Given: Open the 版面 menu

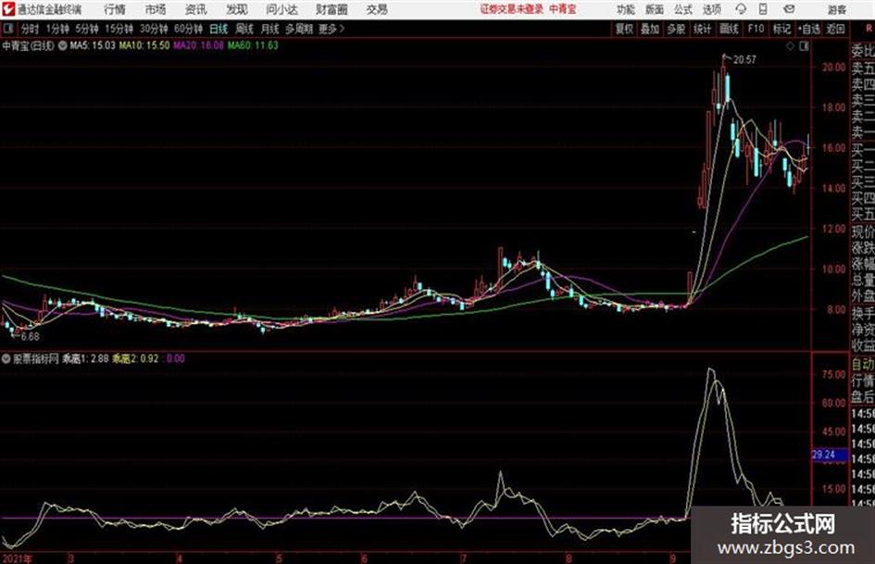Looking at the screenshot, I should pos(655,9).
